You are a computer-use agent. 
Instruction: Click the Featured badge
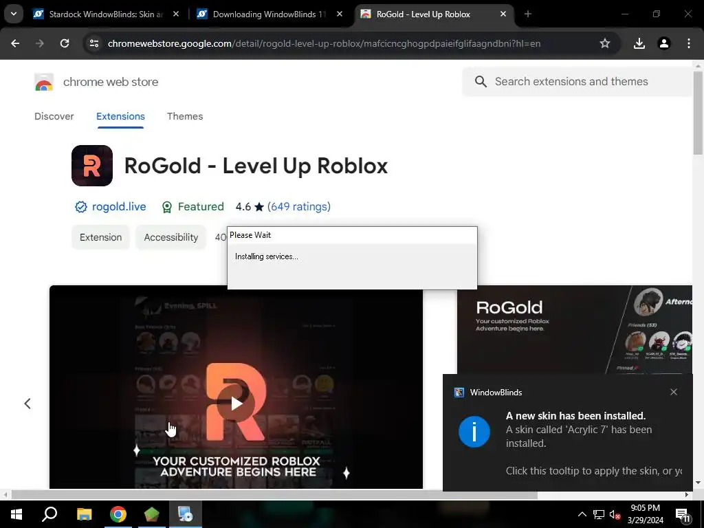click(x=192, y=206)
